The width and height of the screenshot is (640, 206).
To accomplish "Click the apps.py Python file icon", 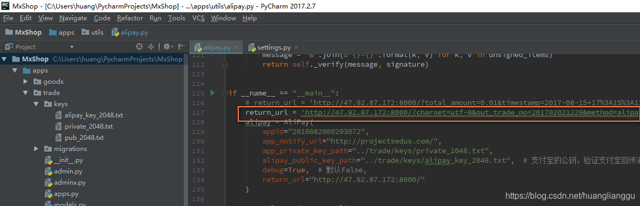I will click(x=49, y=194).
